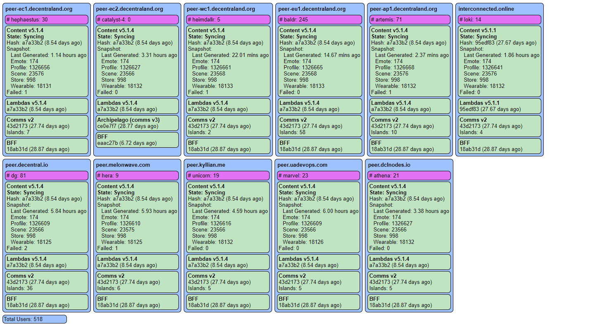Click the peer.melonwave.com server heading
The height and width of the screenshot is (333, 590).
click(123, 165)
